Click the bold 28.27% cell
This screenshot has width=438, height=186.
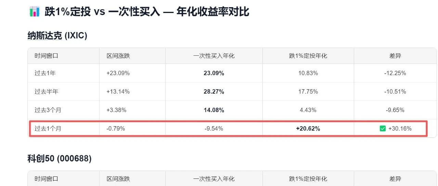[214, 92]
